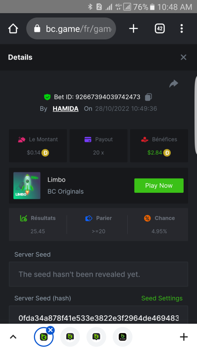Open the HAMIDA user profile link
The image size is (197, 350).
tap(65, 109)
